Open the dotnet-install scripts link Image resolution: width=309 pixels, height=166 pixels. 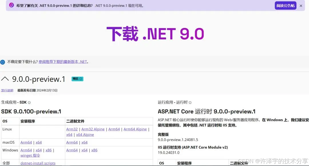(x=37, y=163)
